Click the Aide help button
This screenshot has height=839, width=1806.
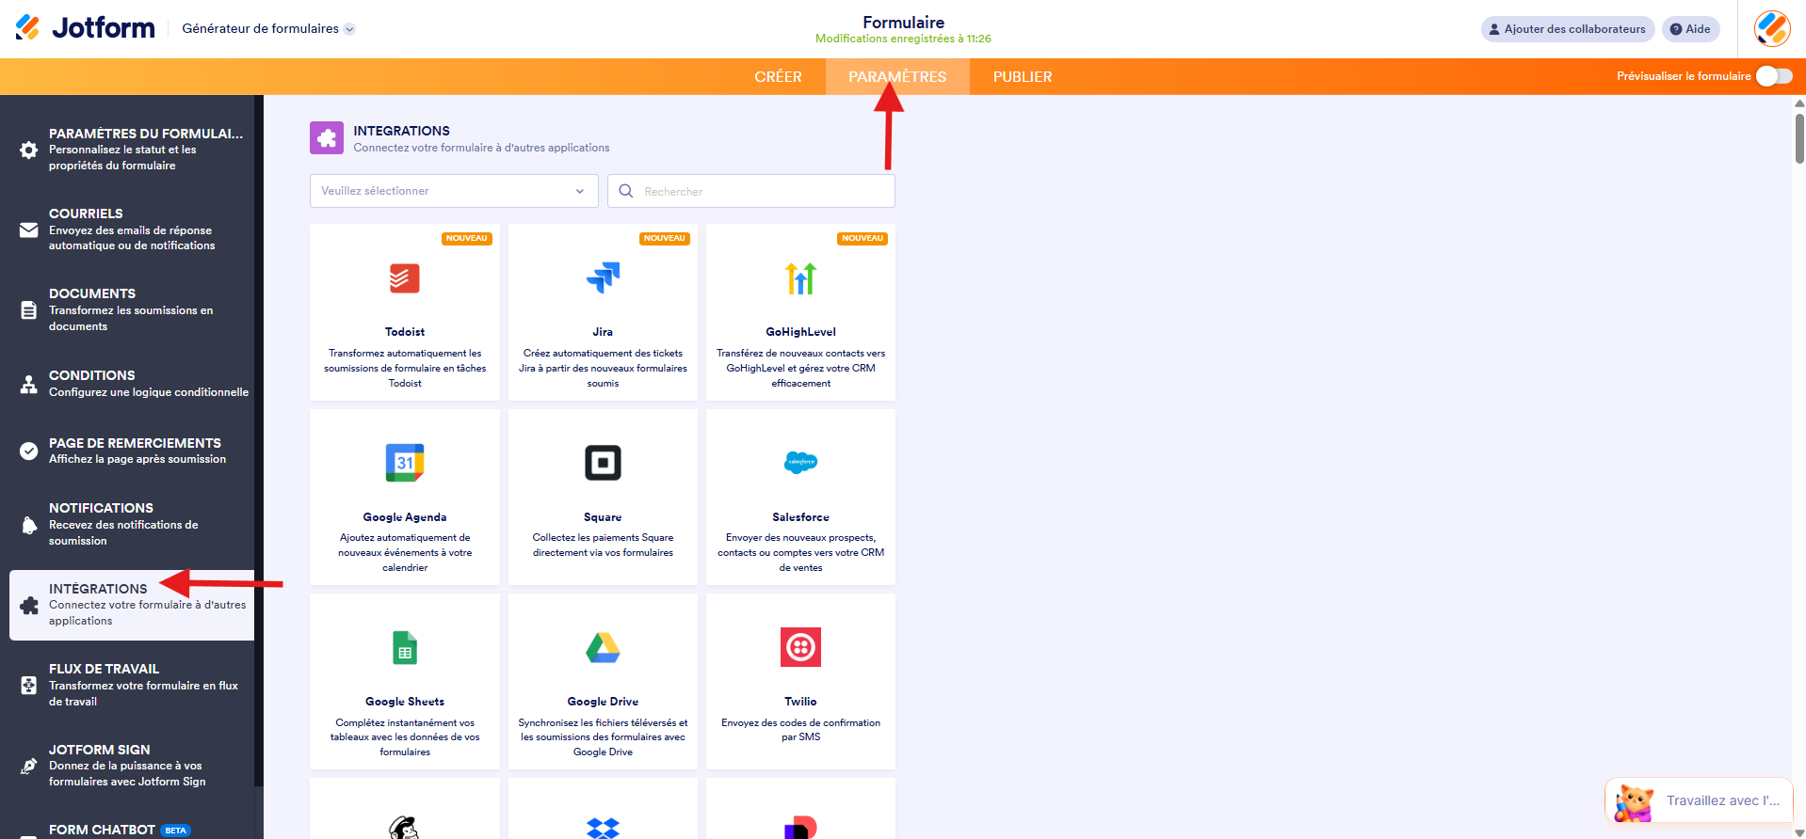pos(1690,29)
